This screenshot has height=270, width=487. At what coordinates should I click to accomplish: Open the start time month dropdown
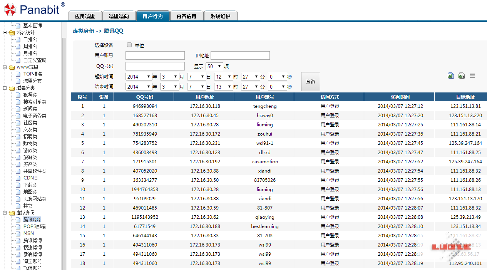[169, 77]
